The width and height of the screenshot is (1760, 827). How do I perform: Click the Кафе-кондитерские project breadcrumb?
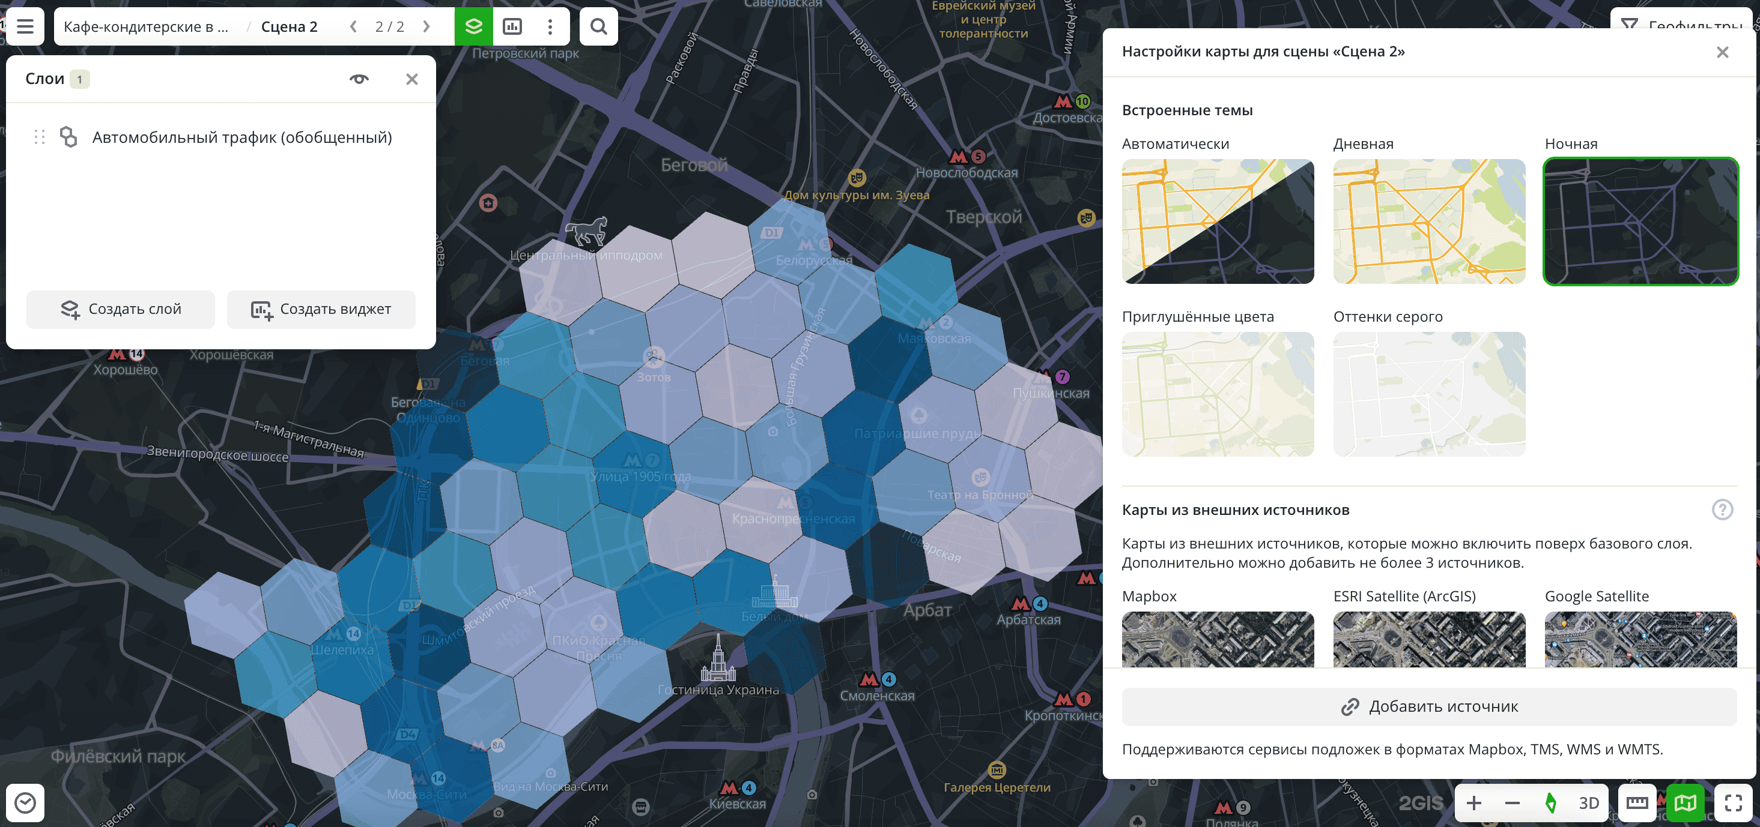pos(145,26)
